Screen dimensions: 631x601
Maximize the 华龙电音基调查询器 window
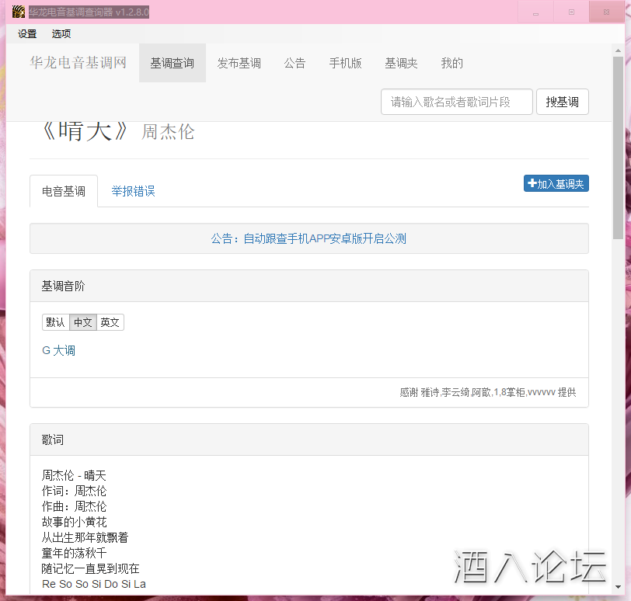pos(571,12)
